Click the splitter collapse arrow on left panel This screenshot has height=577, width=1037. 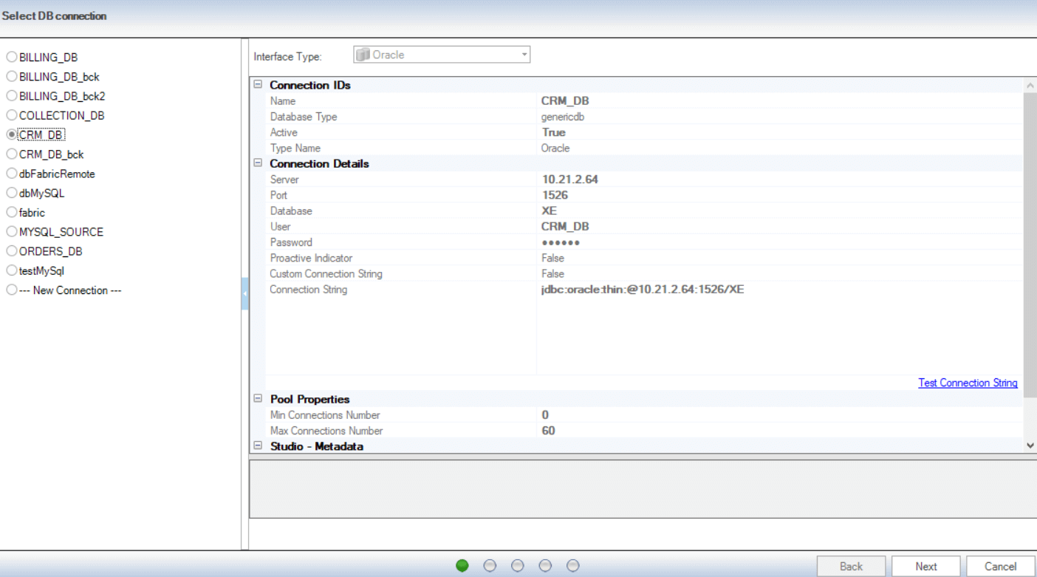pos(244,294)
